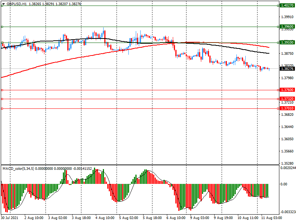
Task: Click the 9 Aug 19:00 time label
Action: tap(223, 218)
